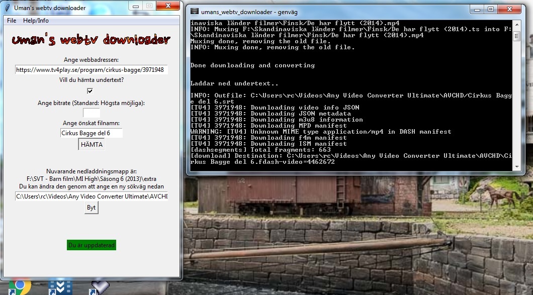Click the Byt button

tap(91, 208)
